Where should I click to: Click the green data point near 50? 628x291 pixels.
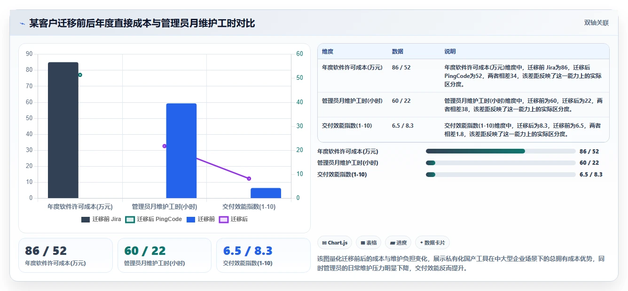coord(80,75)
